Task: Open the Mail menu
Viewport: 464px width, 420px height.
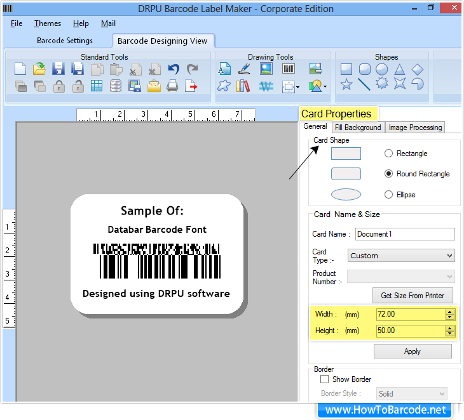Action: tap(108, 23)
